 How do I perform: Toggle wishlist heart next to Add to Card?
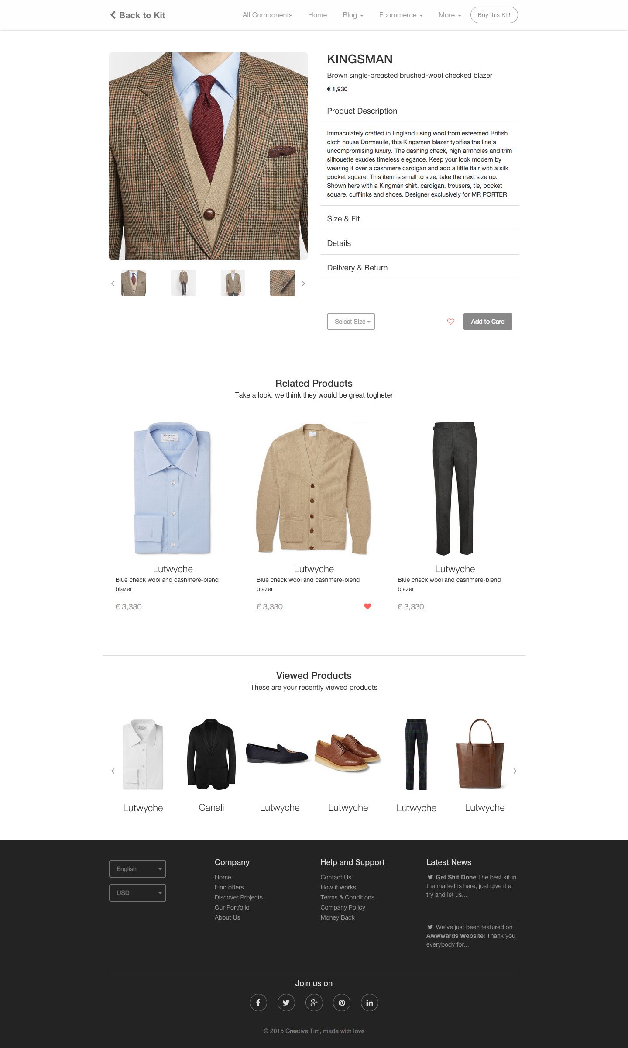451,322
